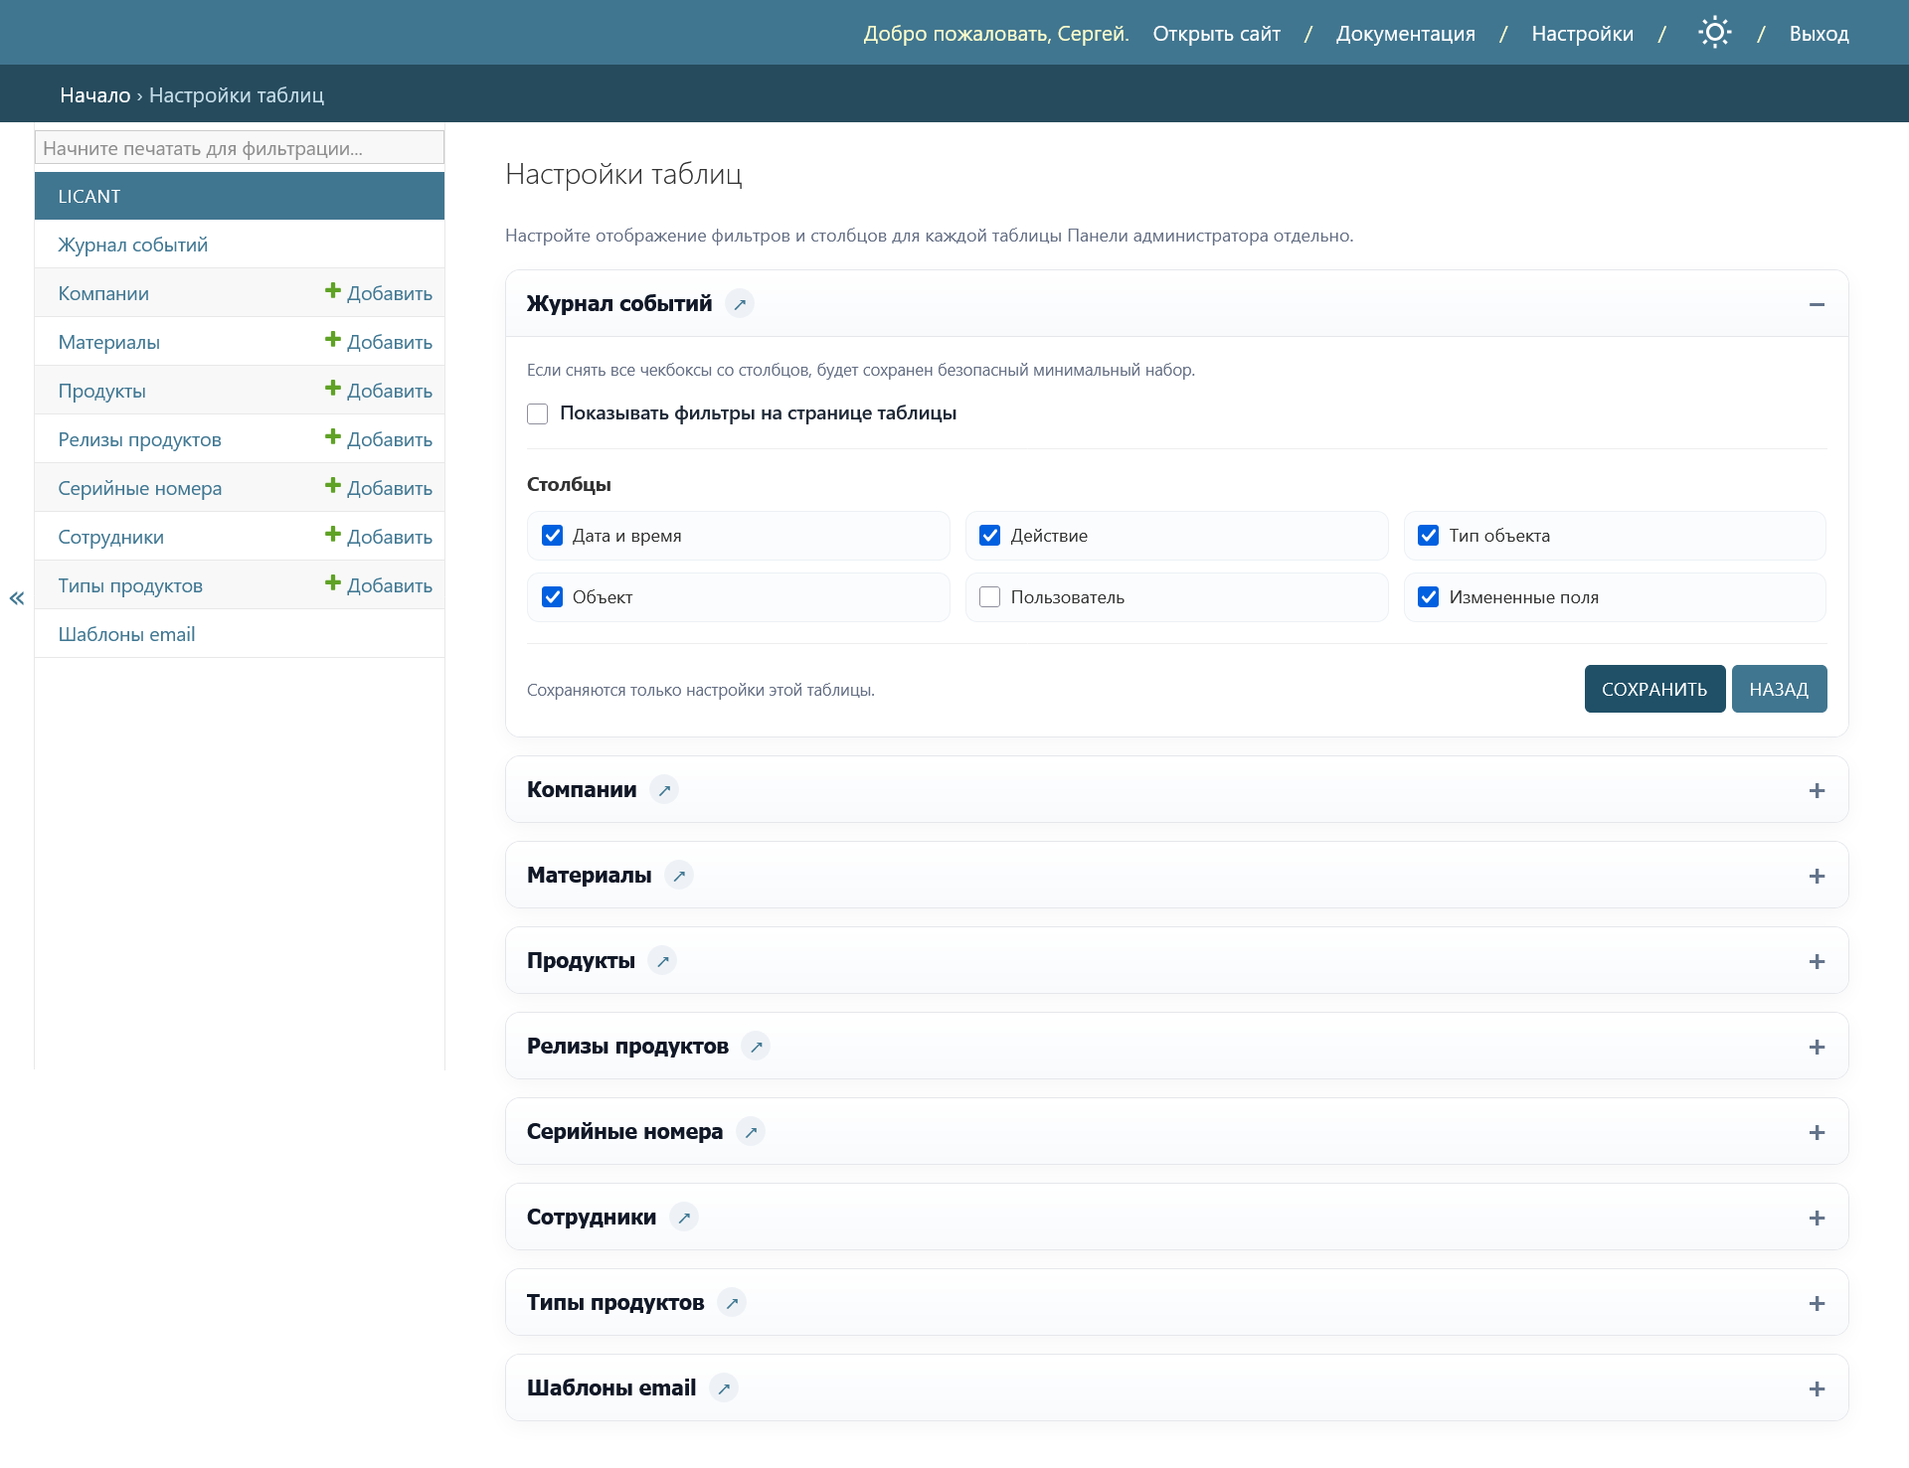Click Добавить next to Серийные номера
This screenshot has width=1909, height=1468.
coord(379,487)
